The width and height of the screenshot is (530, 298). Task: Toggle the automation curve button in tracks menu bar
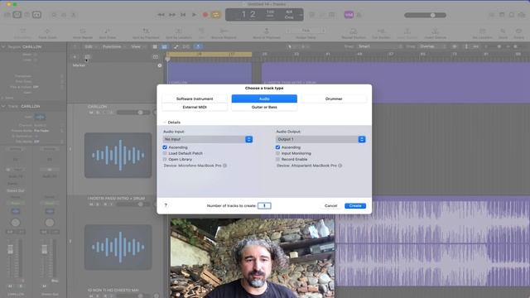pos(176,46)
